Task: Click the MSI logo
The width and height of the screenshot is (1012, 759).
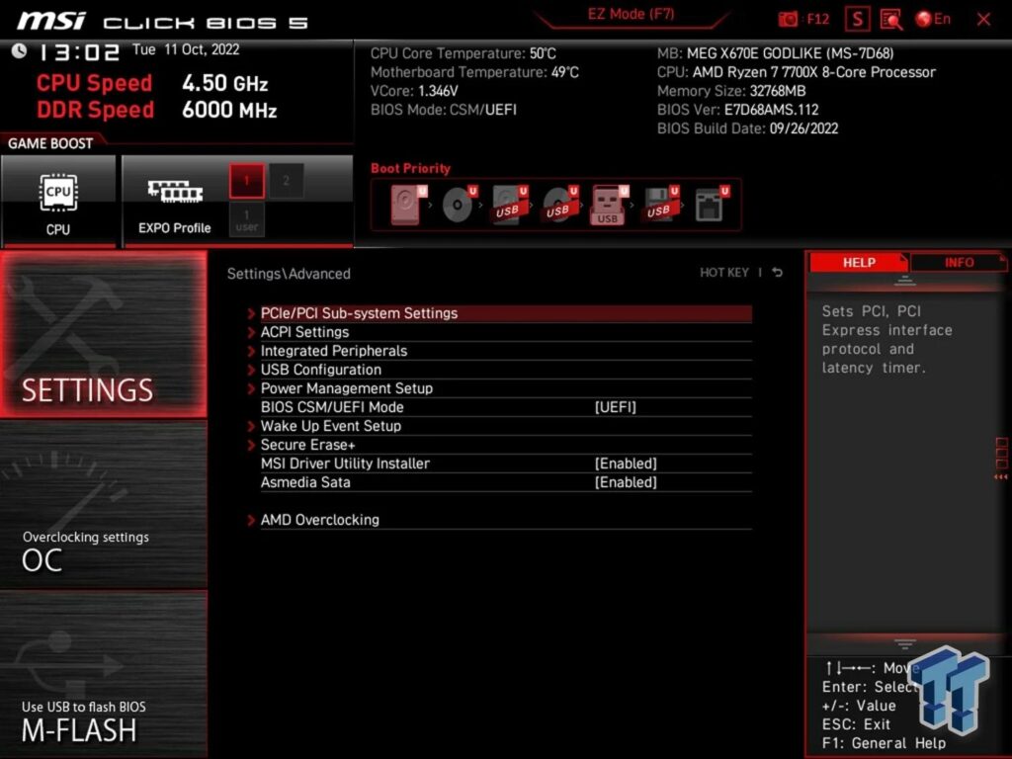Action: click(x=51, y=22)
